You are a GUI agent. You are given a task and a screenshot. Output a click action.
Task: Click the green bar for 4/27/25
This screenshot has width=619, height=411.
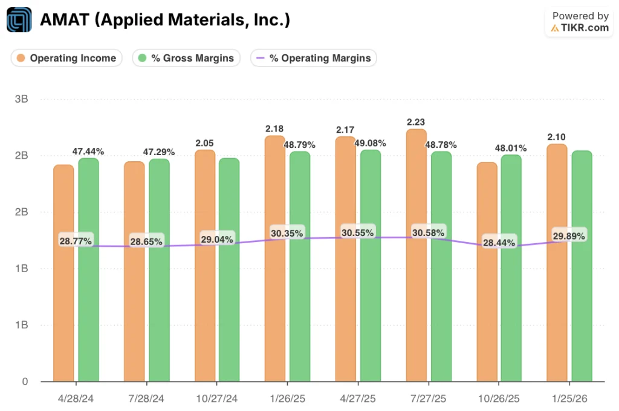coord(371,266)
